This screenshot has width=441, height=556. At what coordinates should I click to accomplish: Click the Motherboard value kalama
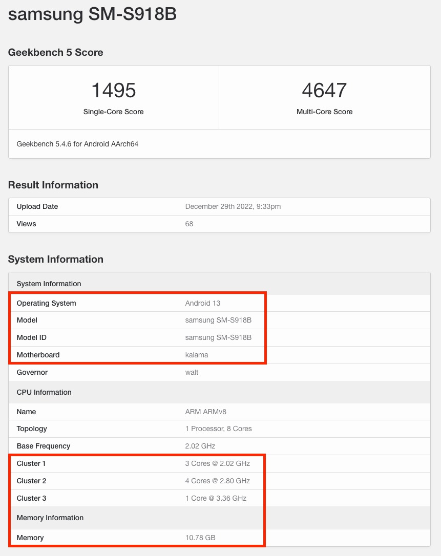(197, 355)
